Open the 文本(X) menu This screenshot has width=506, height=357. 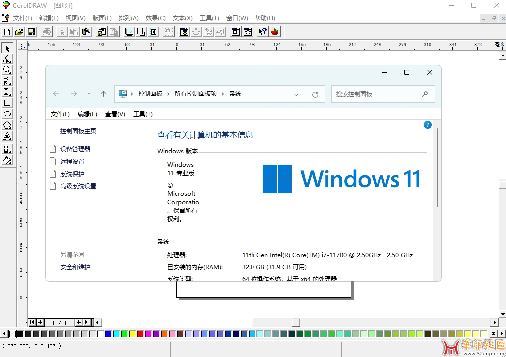(x=182, y=18)
